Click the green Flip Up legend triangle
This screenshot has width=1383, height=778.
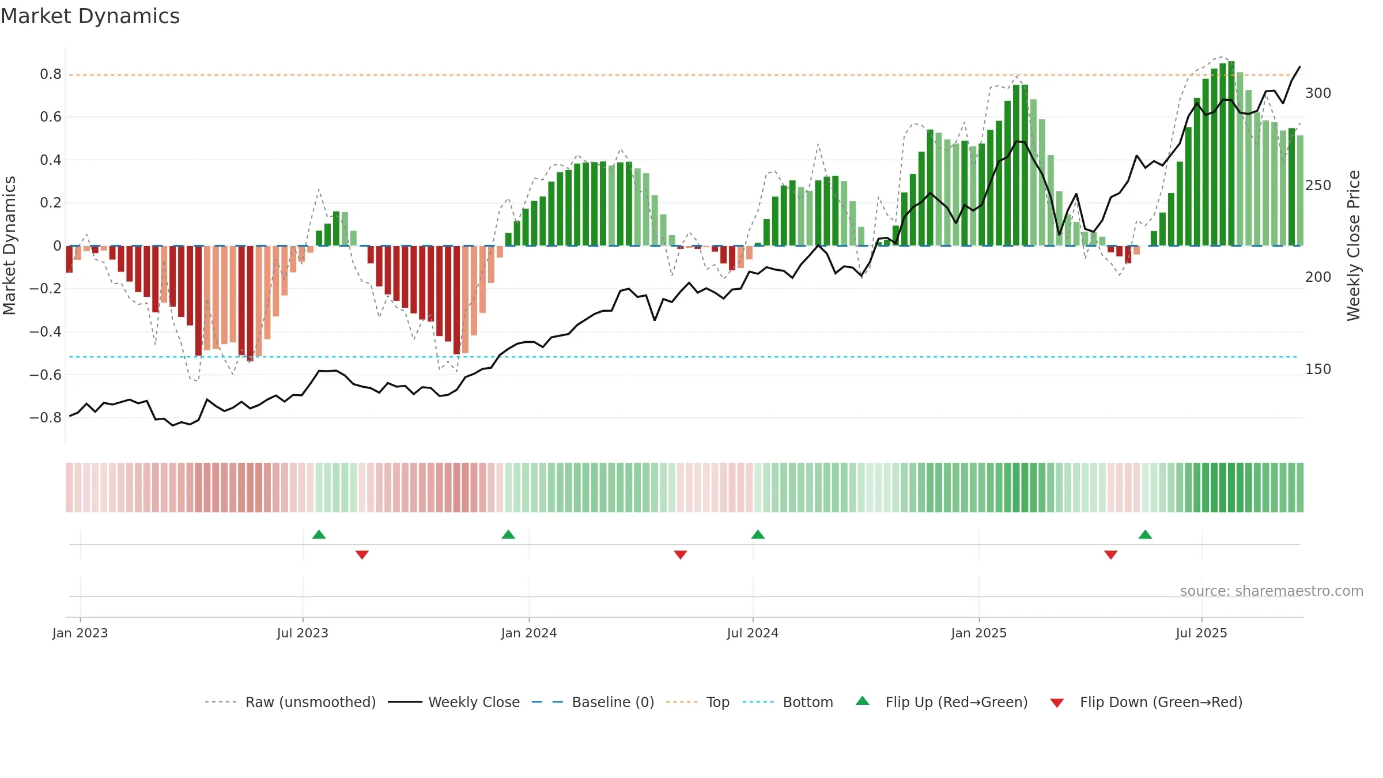click(x=863, y=701)
